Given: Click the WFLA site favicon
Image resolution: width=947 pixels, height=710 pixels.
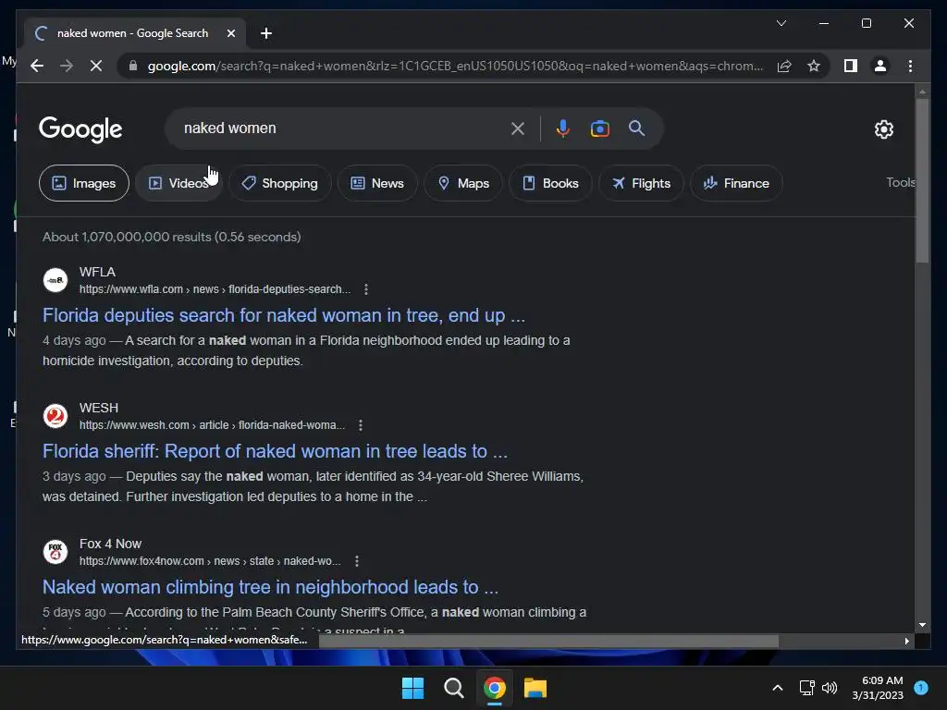Looking at the screenshot, I should pos(55,280).
